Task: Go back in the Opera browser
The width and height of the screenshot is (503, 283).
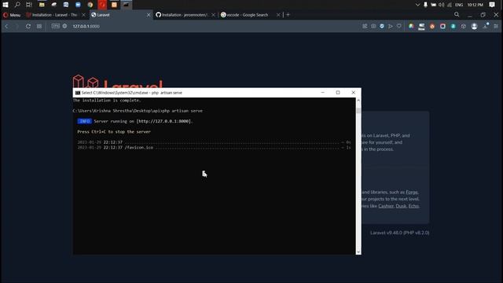Action: tap(6, 26)
